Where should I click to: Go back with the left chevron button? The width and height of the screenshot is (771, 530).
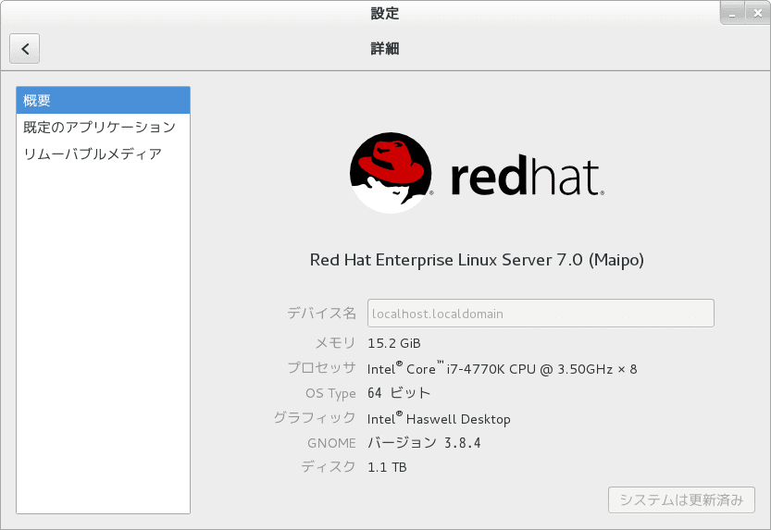[25, 49]
